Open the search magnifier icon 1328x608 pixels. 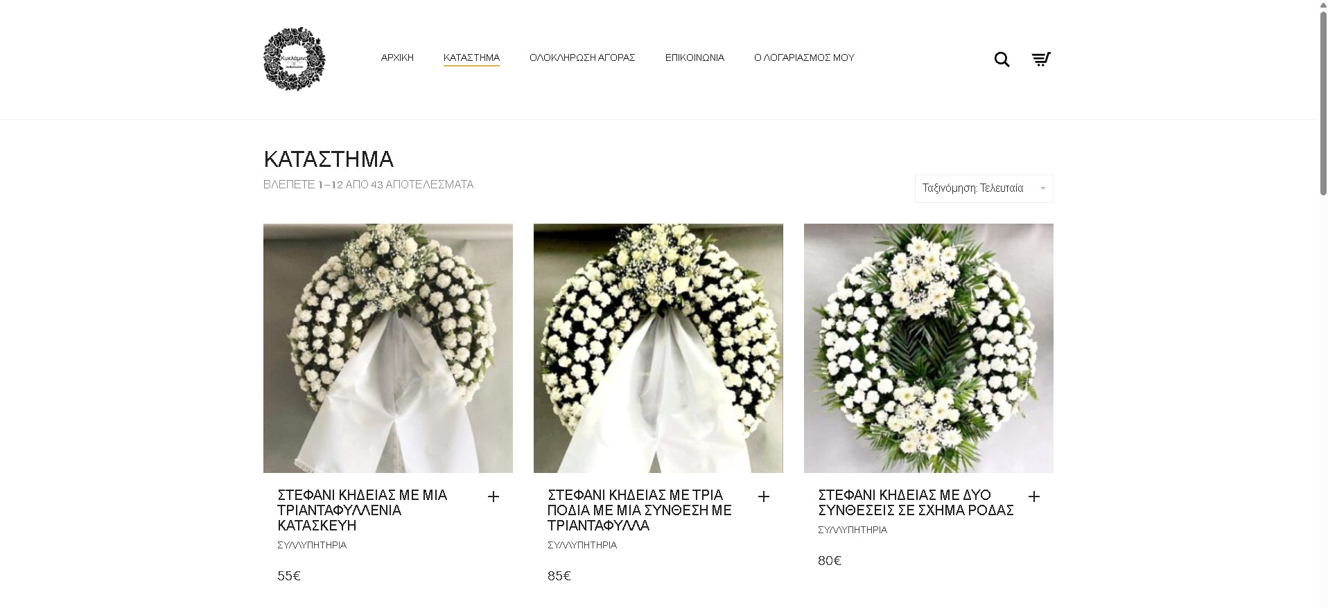click(1002, 60)
